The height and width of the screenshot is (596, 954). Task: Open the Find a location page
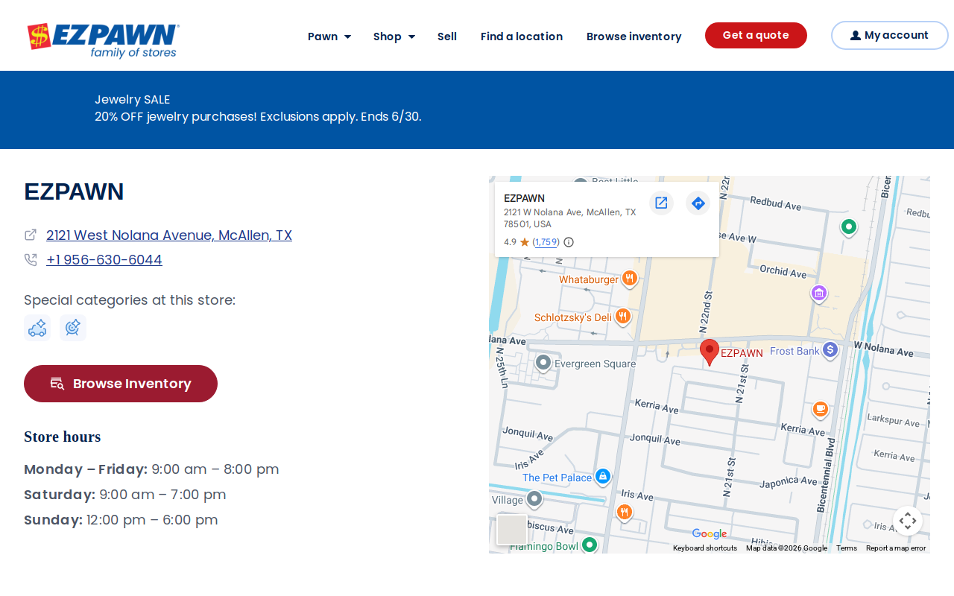[x=522, y=37]
